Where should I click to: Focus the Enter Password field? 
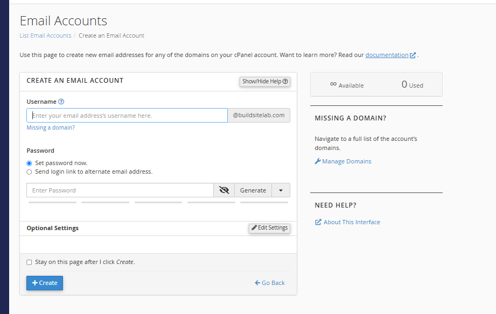click(120, 190)
